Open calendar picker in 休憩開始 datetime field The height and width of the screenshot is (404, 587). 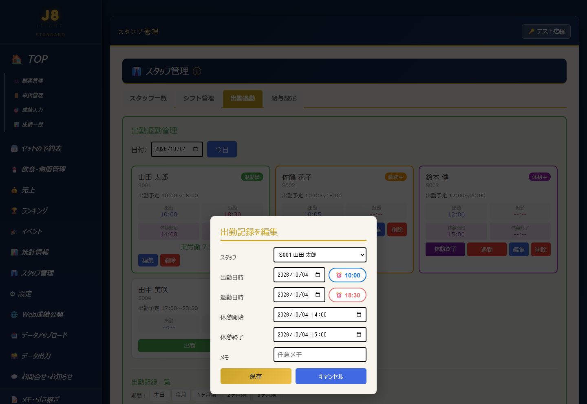tap(359, 315)
